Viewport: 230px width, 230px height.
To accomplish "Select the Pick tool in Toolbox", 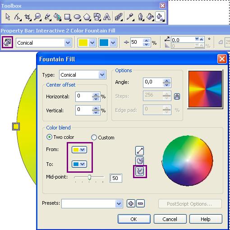I will point(7,17).
